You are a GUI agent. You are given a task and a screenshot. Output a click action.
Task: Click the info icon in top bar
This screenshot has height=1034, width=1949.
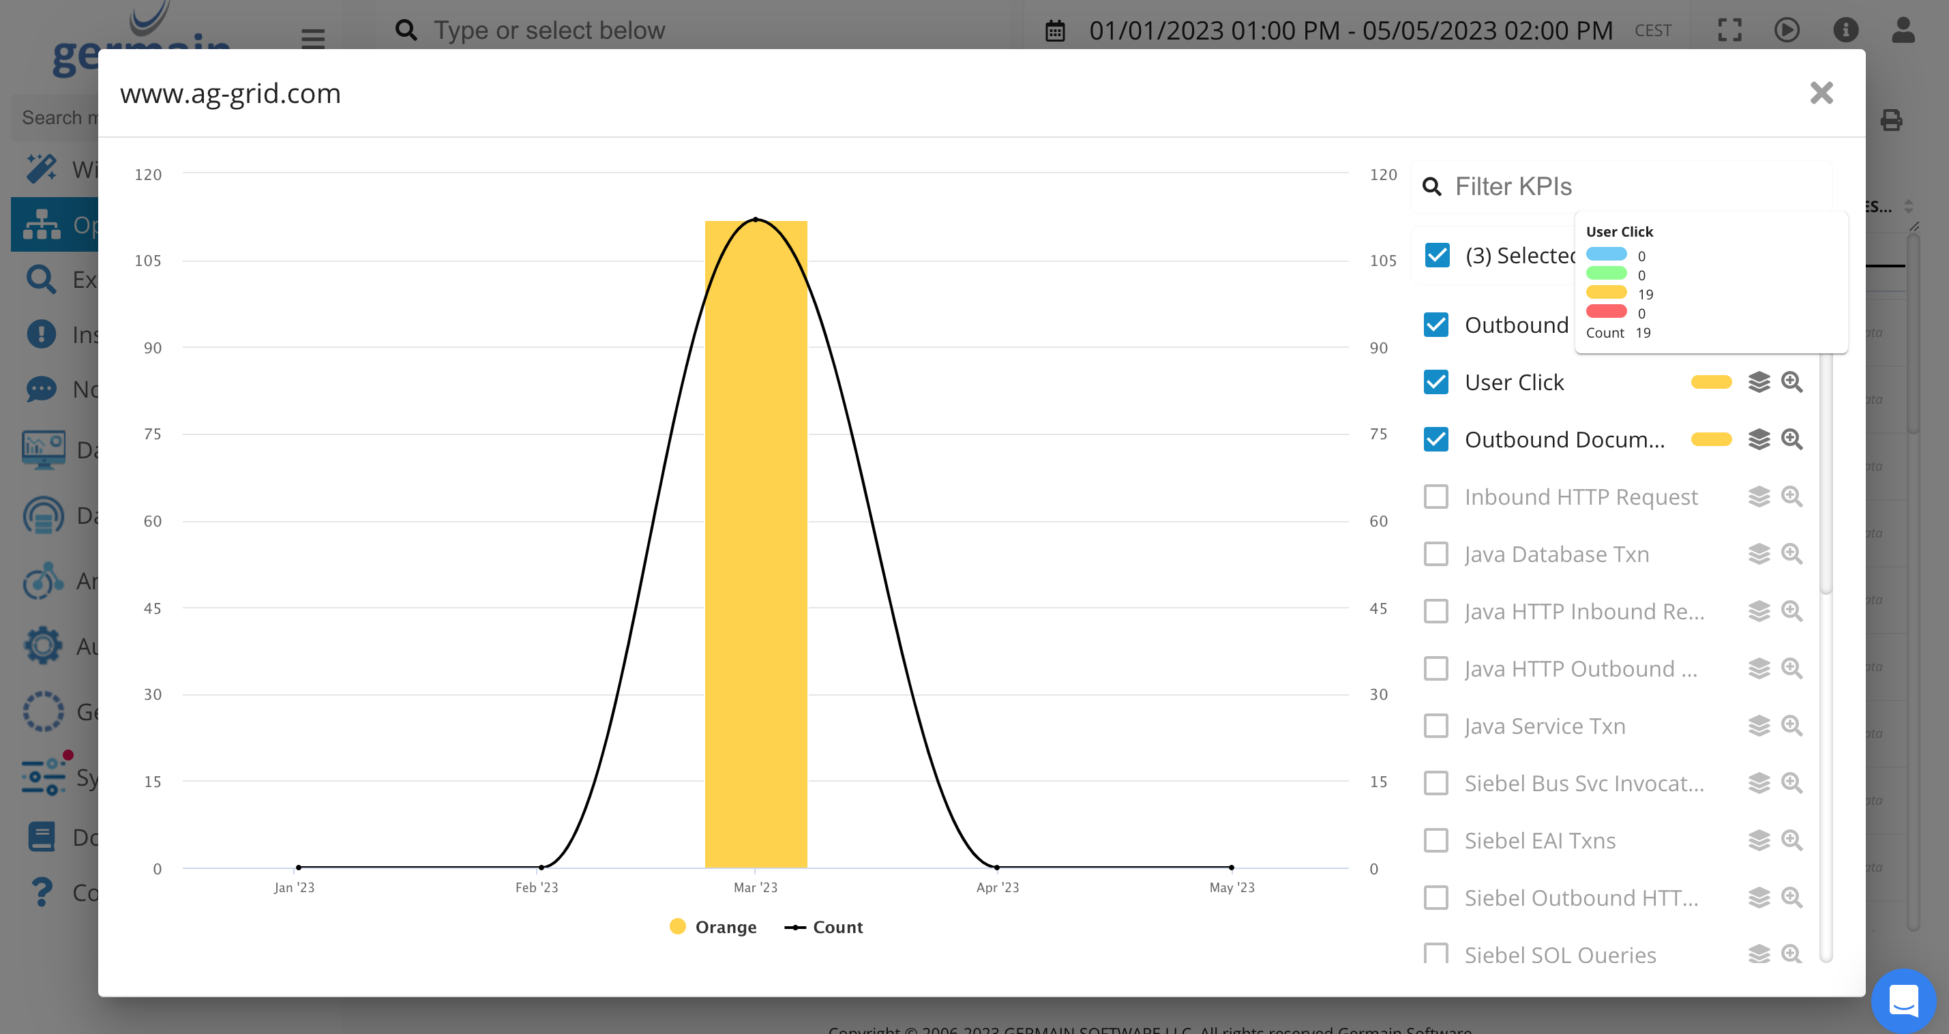(x=1845, y=30)
